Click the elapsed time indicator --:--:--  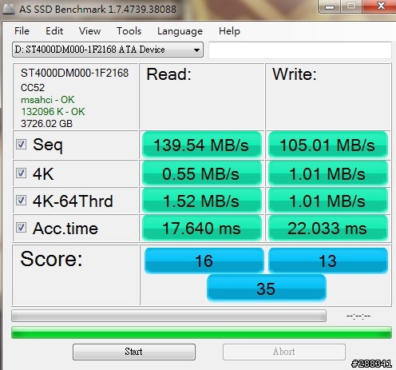[x=358, y=316]
